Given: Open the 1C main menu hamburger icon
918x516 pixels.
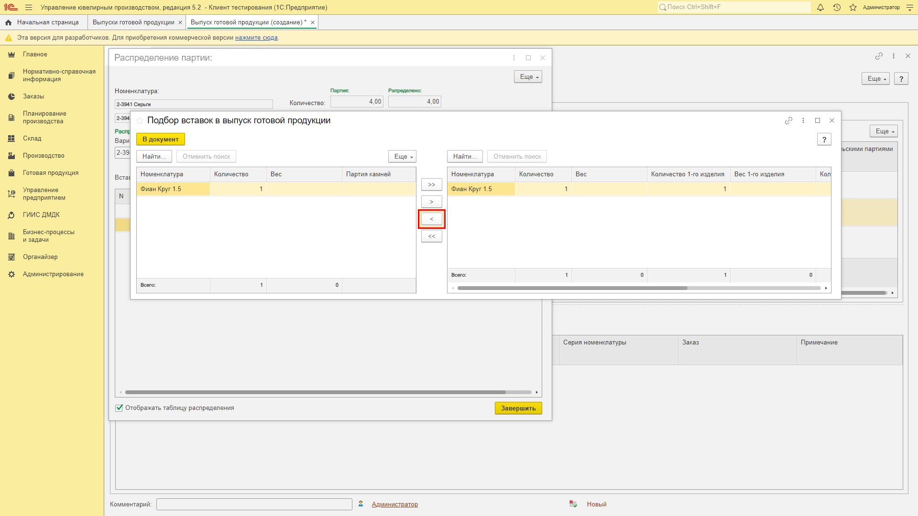Looking at the screenshot, I should (x=29, y=8).
